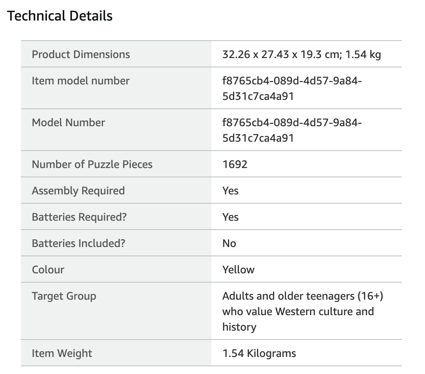Click the Model Number label
Viewport: 425px width, 374px height.
click(x=68, y=123)
